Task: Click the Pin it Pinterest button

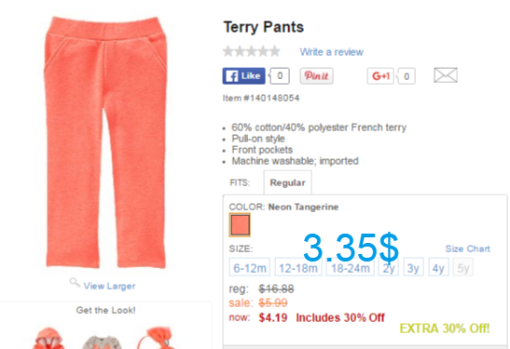Action: 316,76
